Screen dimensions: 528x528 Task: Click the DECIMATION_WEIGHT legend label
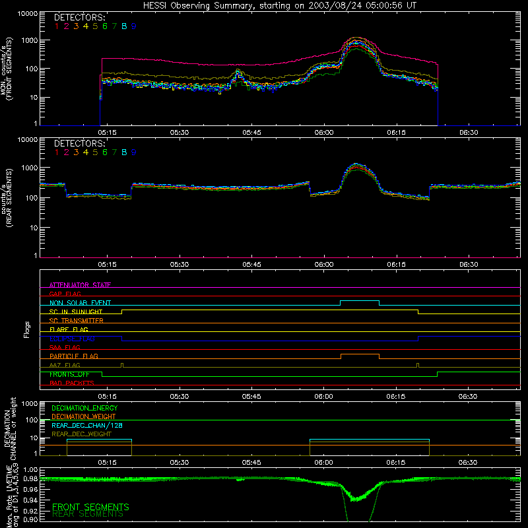pyautogui.click(x=84, y=416)
